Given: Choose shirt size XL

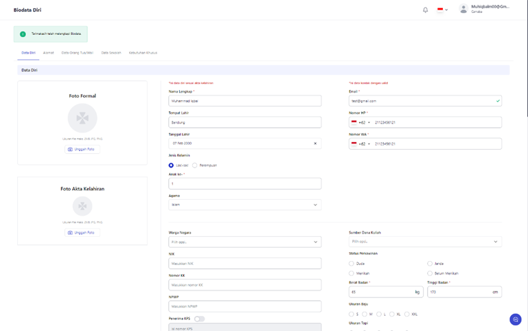Looking at the screenshot, I should coord(391,314).
